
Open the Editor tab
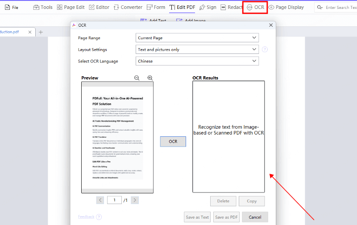(99, 7)
